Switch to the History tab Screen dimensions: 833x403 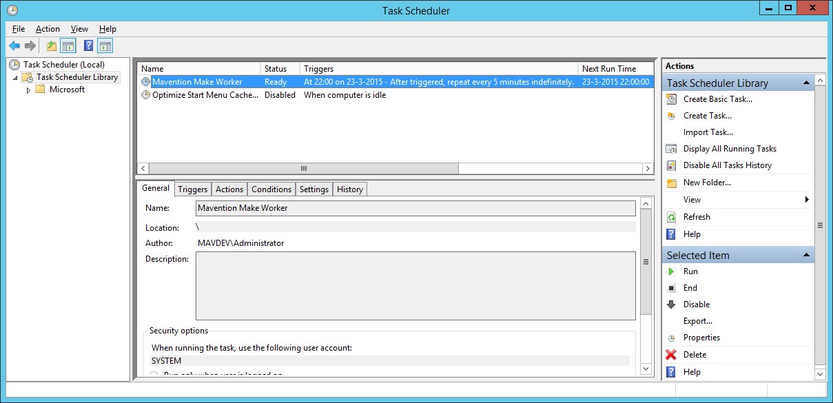click(349, 189)
